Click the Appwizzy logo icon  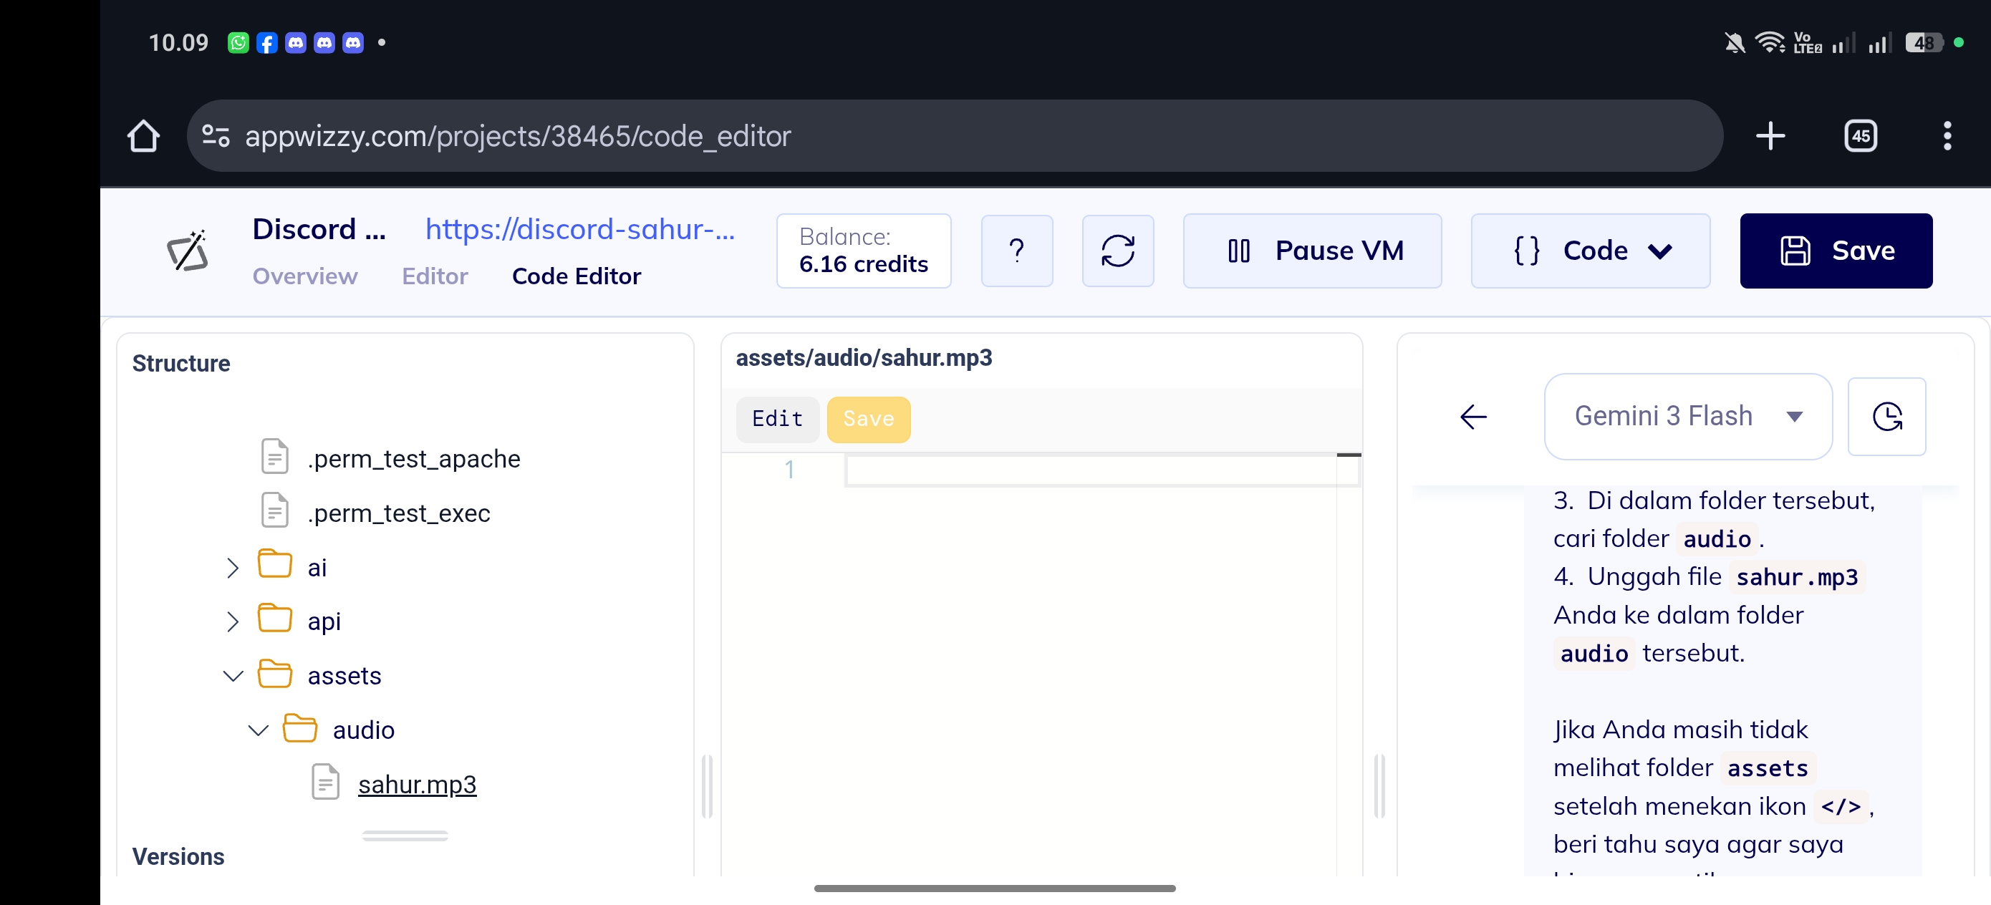[x=188, y=251]
